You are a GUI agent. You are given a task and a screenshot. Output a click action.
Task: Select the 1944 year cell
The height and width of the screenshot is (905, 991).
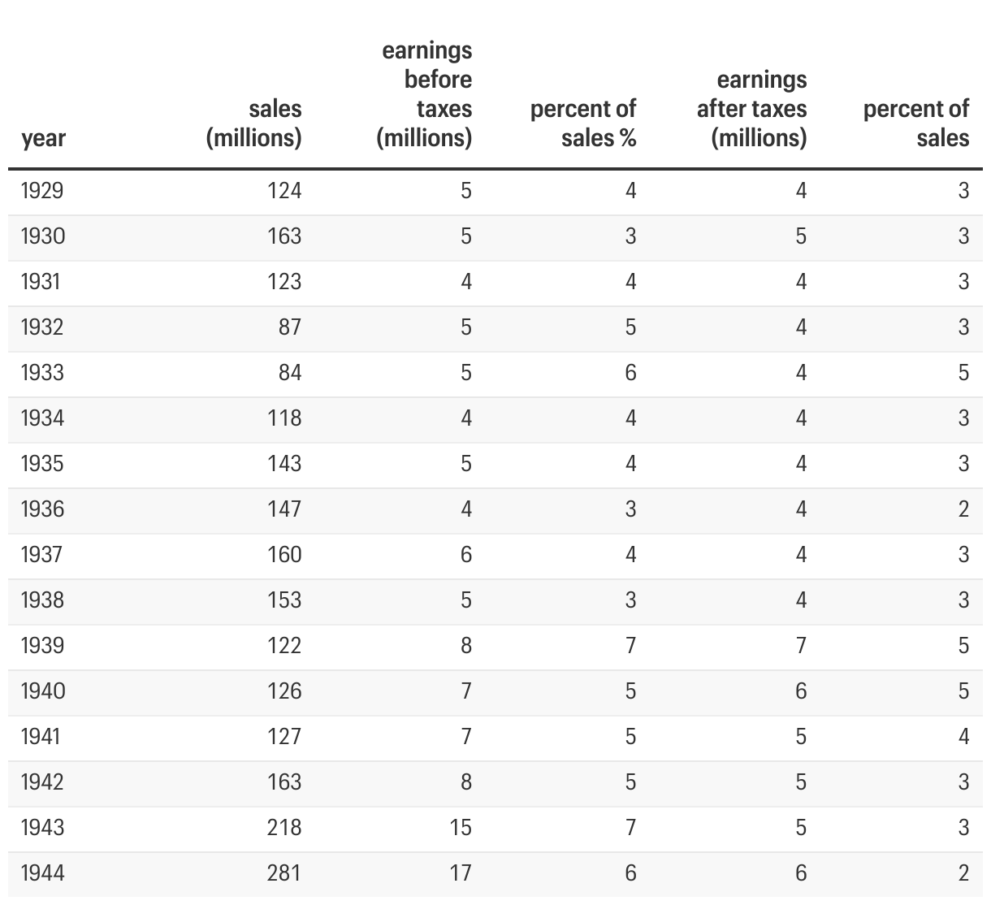point(43,873)
